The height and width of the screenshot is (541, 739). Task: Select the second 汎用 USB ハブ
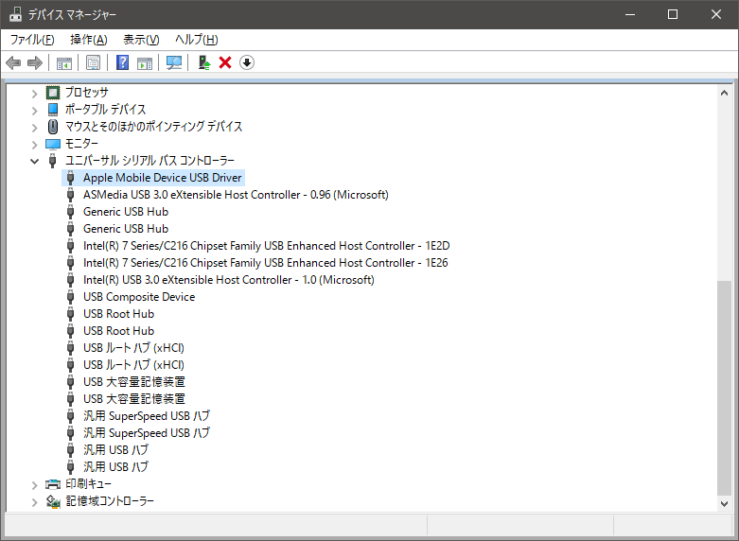tap(116, 466)
